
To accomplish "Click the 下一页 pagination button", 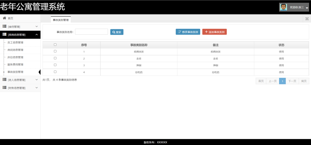I will point(292,81).
